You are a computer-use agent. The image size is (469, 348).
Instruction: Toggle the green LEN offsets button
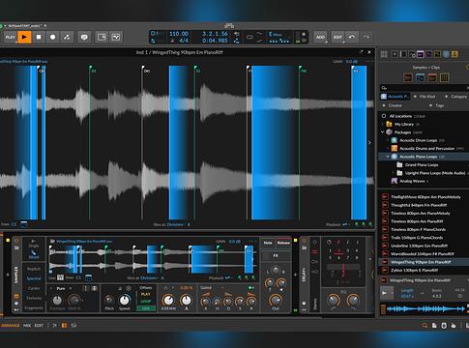(146, 308)
